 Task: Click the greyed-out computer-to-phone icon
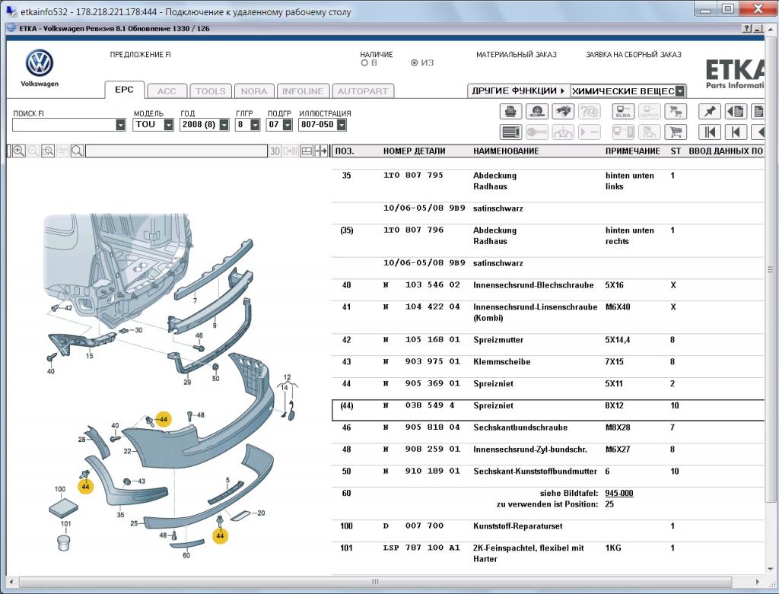[x=623, y=132]
